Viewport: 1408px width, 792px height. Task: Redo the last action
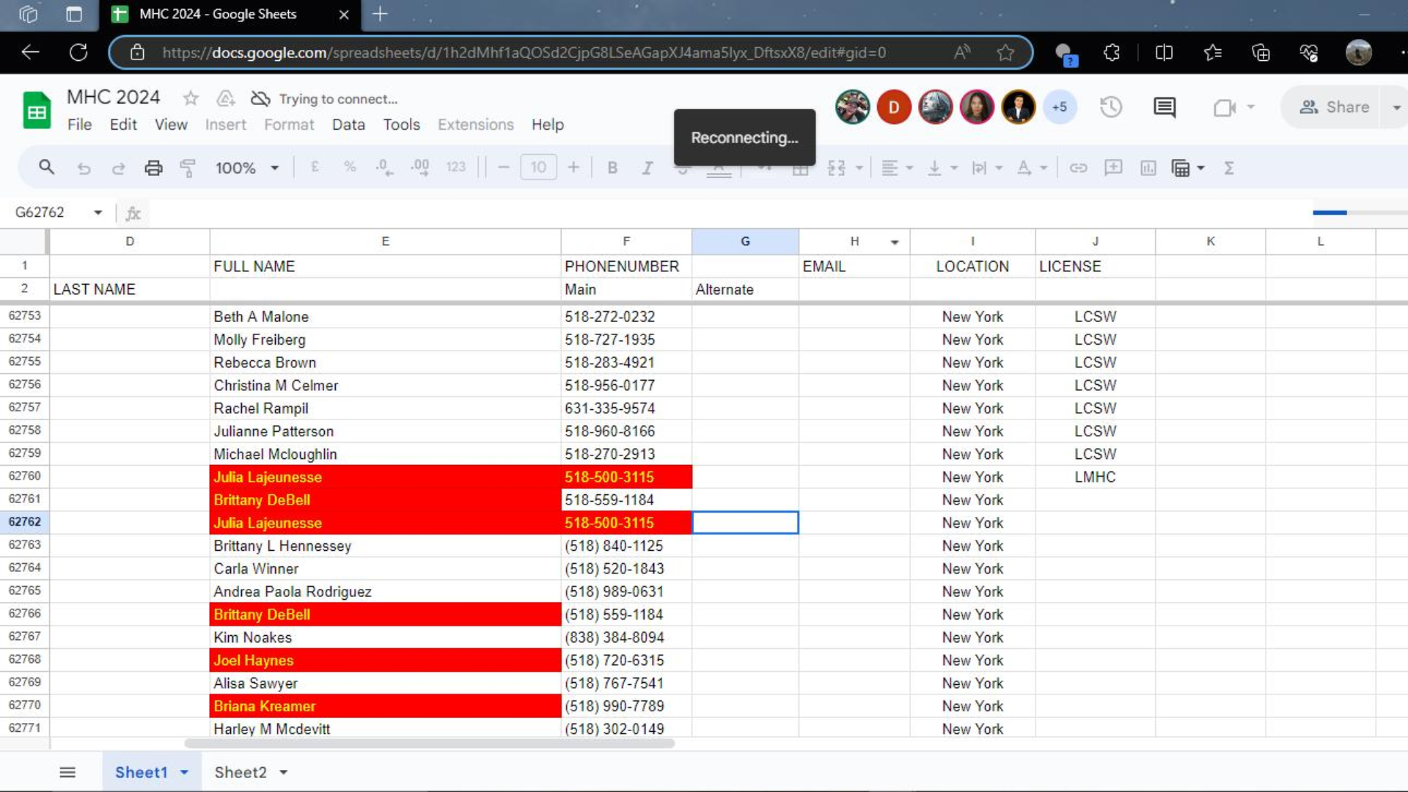(x=118, y=168)
